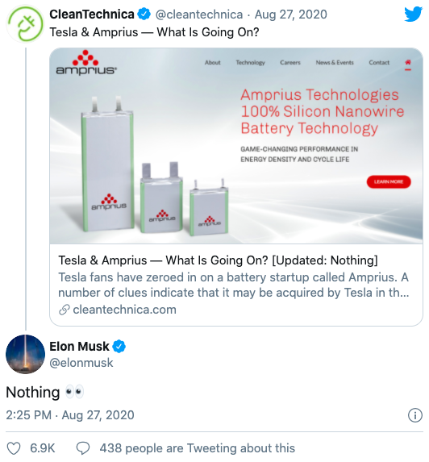Open the CleanTechnica profile avatar
Viewport: 429px width, 462px height.
[25, 24]
